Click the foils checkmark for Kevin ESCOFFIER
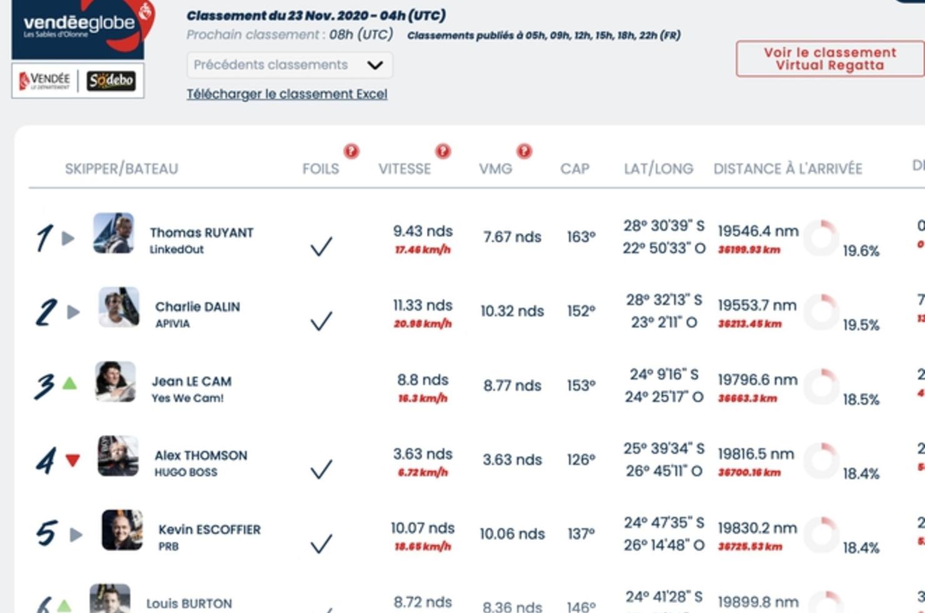 [321, 544]
